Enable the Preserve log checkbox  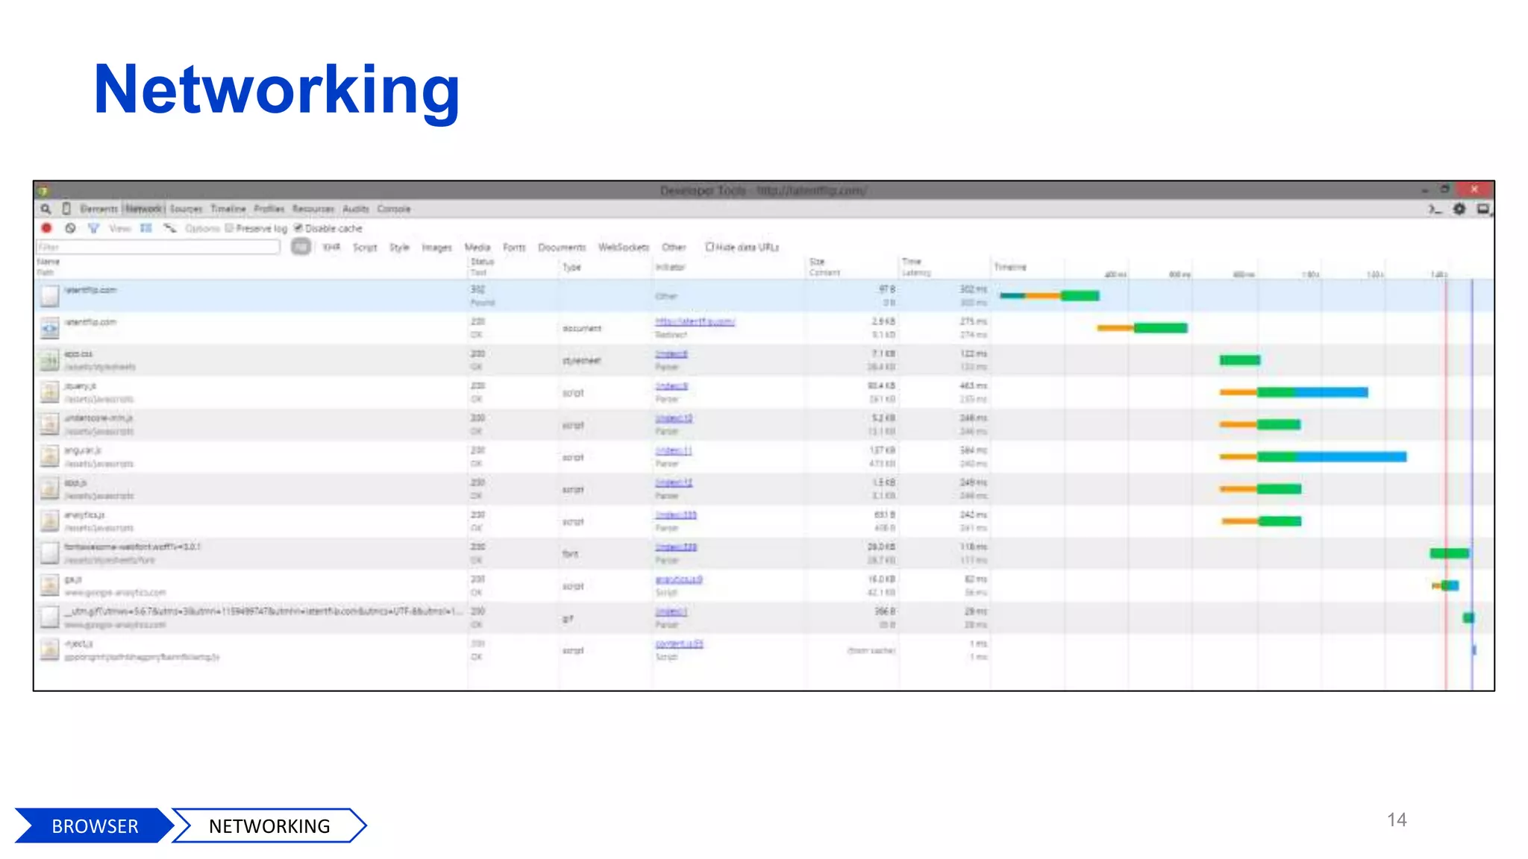point(230,228)
